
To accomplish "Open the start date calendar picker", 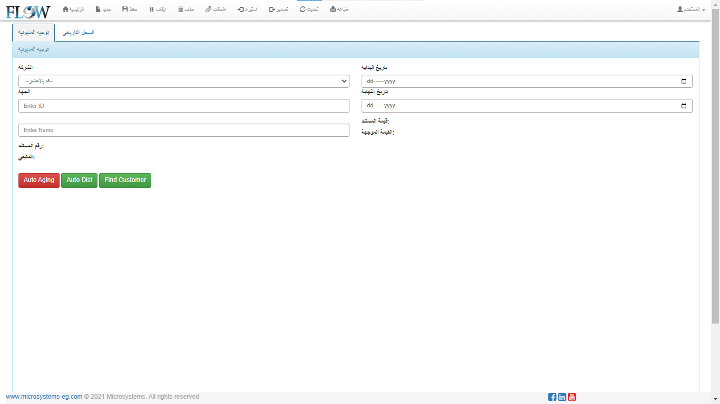I will coord(684,82).
